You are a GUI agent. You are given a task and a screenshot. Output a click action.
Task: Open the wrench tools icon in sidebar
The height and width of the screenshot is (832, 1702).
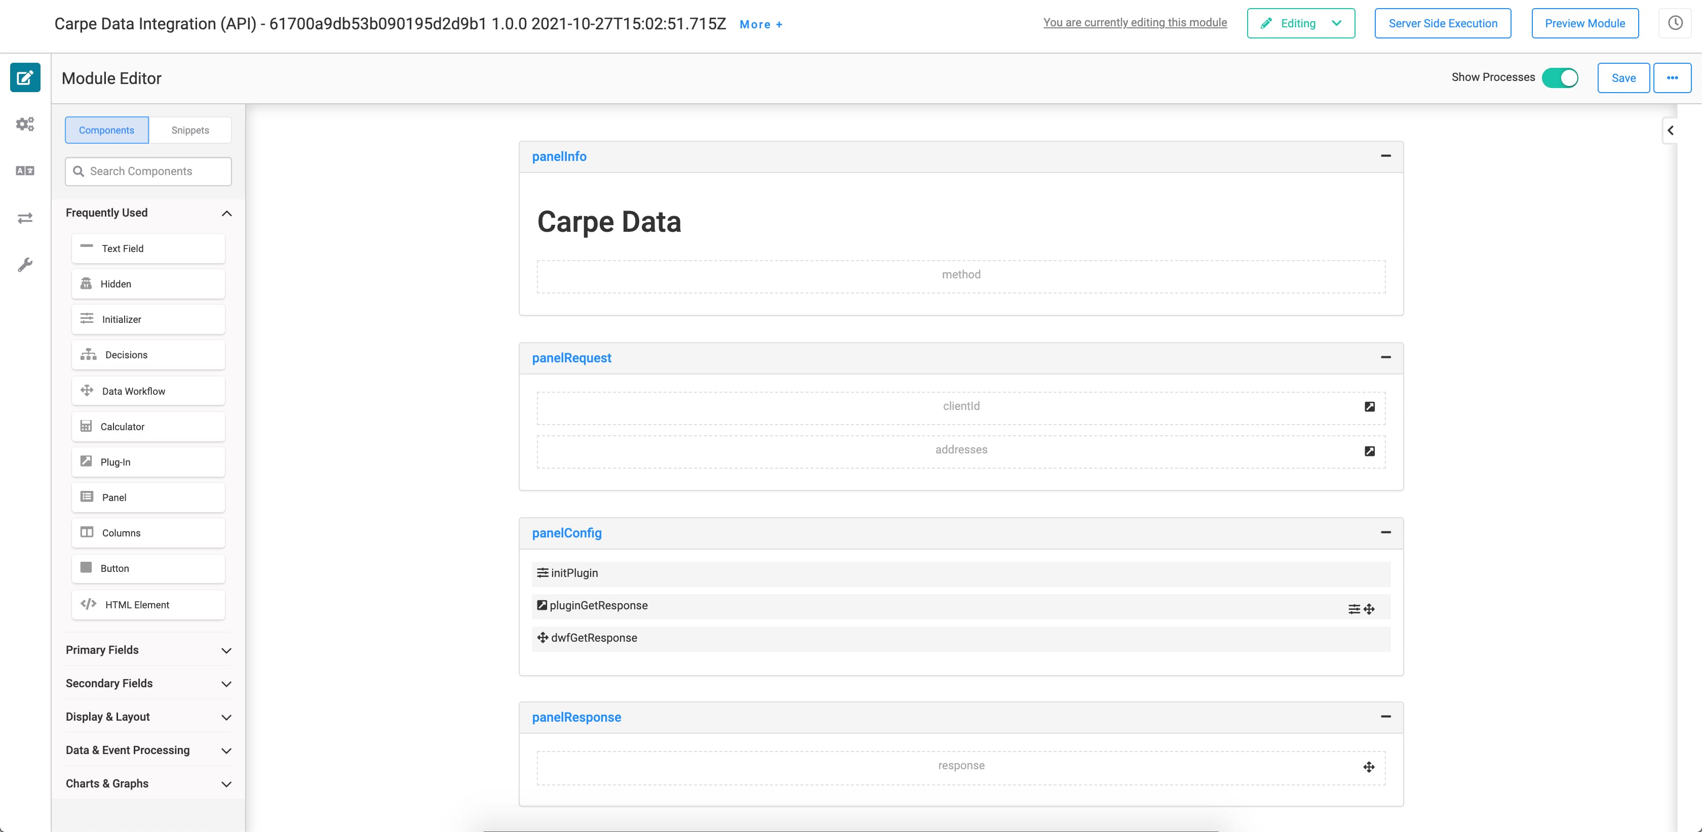point(25,265)
